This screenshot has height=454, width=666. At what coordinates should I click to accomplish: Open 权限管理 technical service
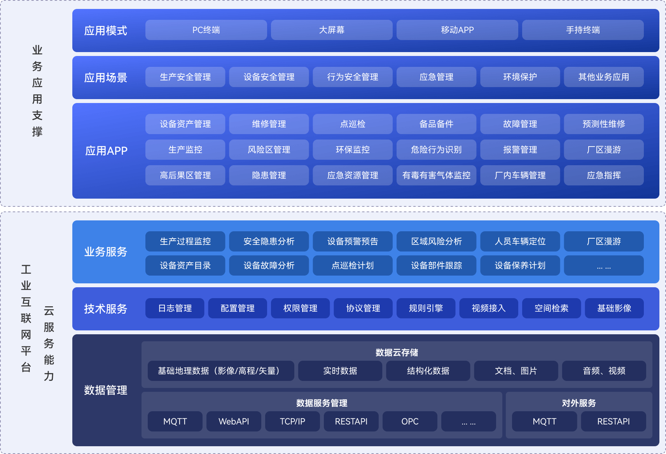[x=300, y=308]
